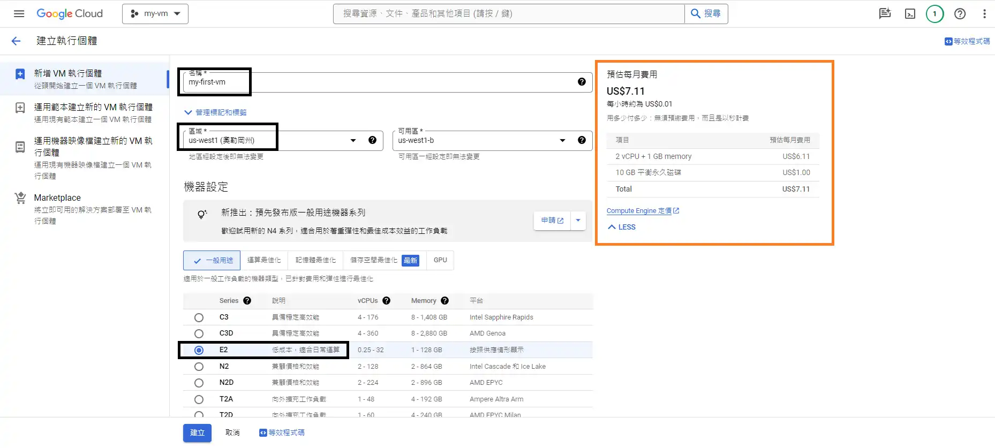Click the blue 建立 button
The width and height of the screenshot is (995, 448).
pos(197,432)
